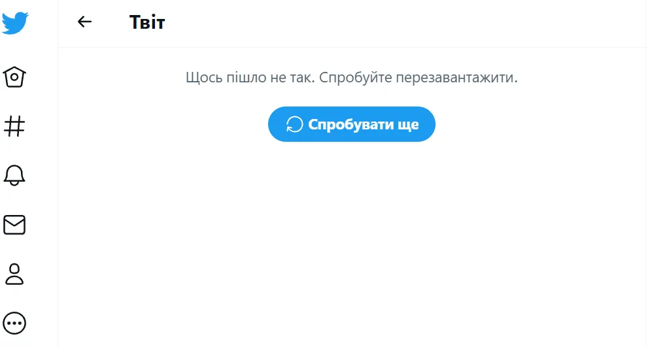This screenshot has width=650, height=347.
Task: Open the More options ellipsis icon
Action: click(15, 322)
